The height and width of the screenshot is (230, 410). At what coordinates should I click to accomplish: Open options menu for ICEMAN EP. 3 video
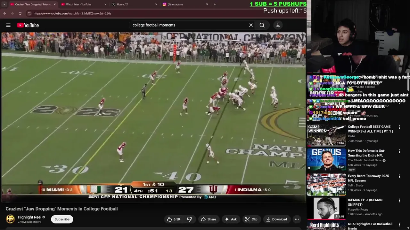click(x=399, y=200)
